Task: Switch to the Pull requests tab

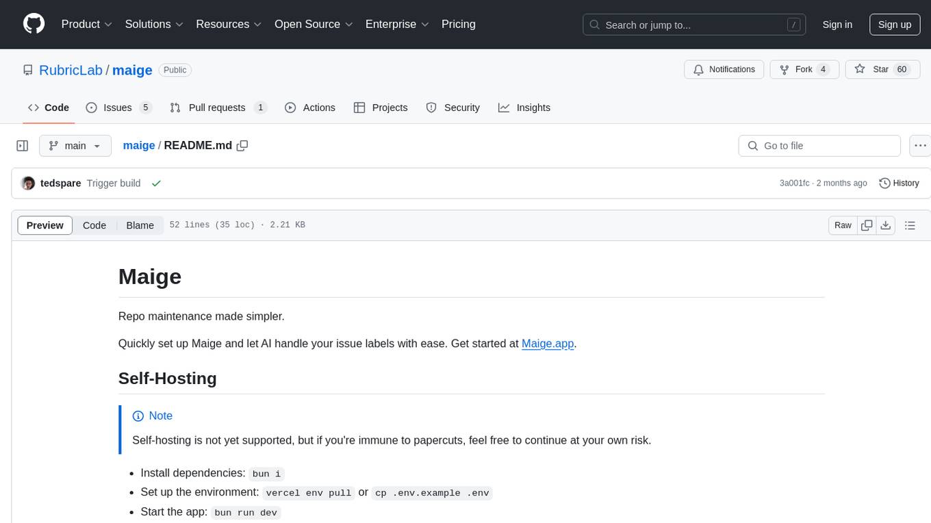Action: (x=218, y=107)
